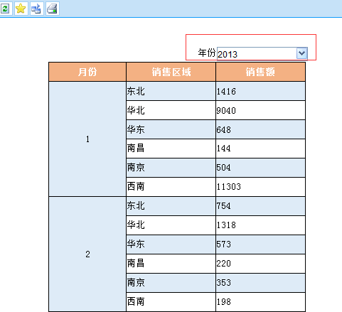The height and width of the screenshot is (312, 342).
Task: Click the 销售区域 column header
Action: 171,72
